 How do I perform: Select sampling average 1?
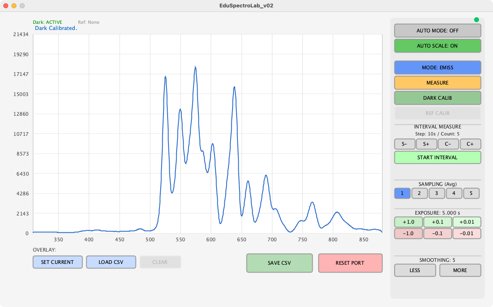click(x=402, y=193)
